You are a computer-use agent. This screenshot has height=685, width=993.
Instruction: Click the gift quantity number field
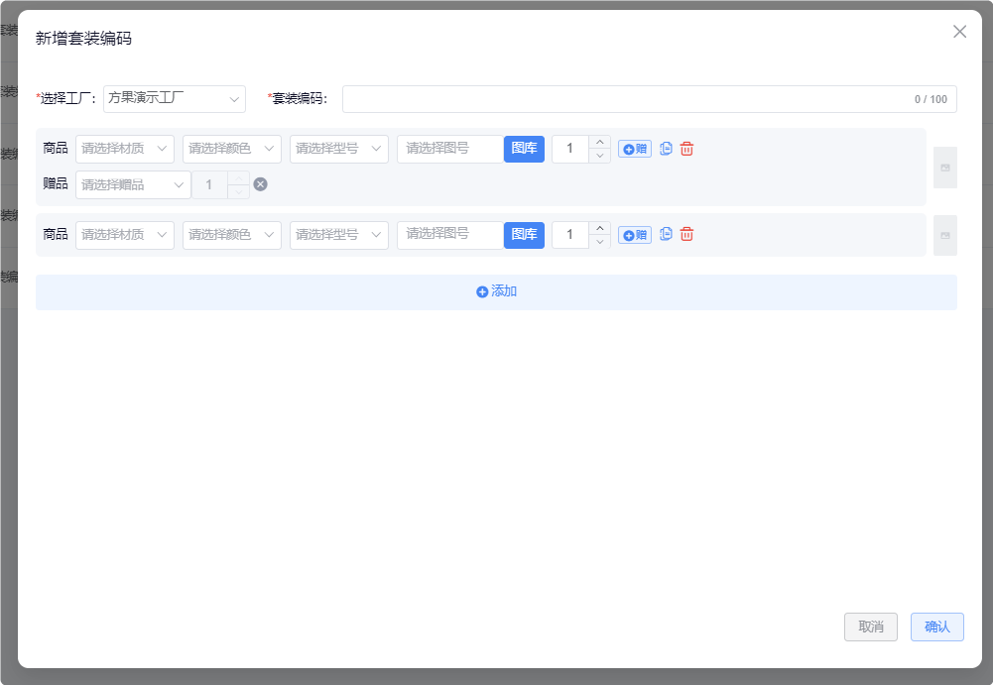209,184
